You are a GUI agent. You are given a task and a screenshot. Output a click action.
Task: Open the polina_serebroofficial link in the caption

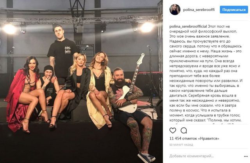[x=188, y=27]
